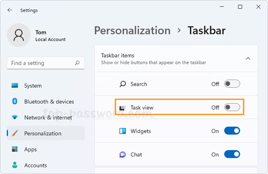Click the Widgets icon in Taskbar items
The image size is (268, 174).
(x=122, y=131)
